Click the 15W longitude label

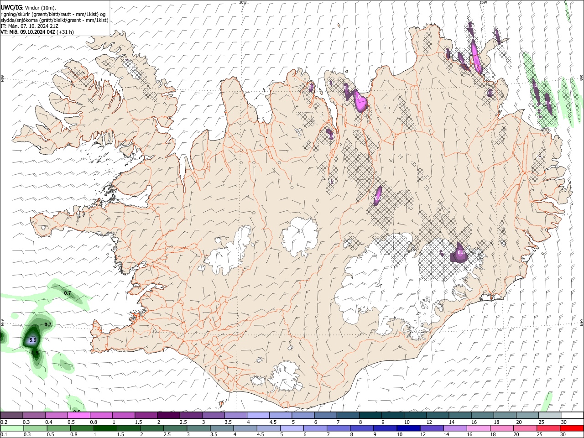click(483, 2)
